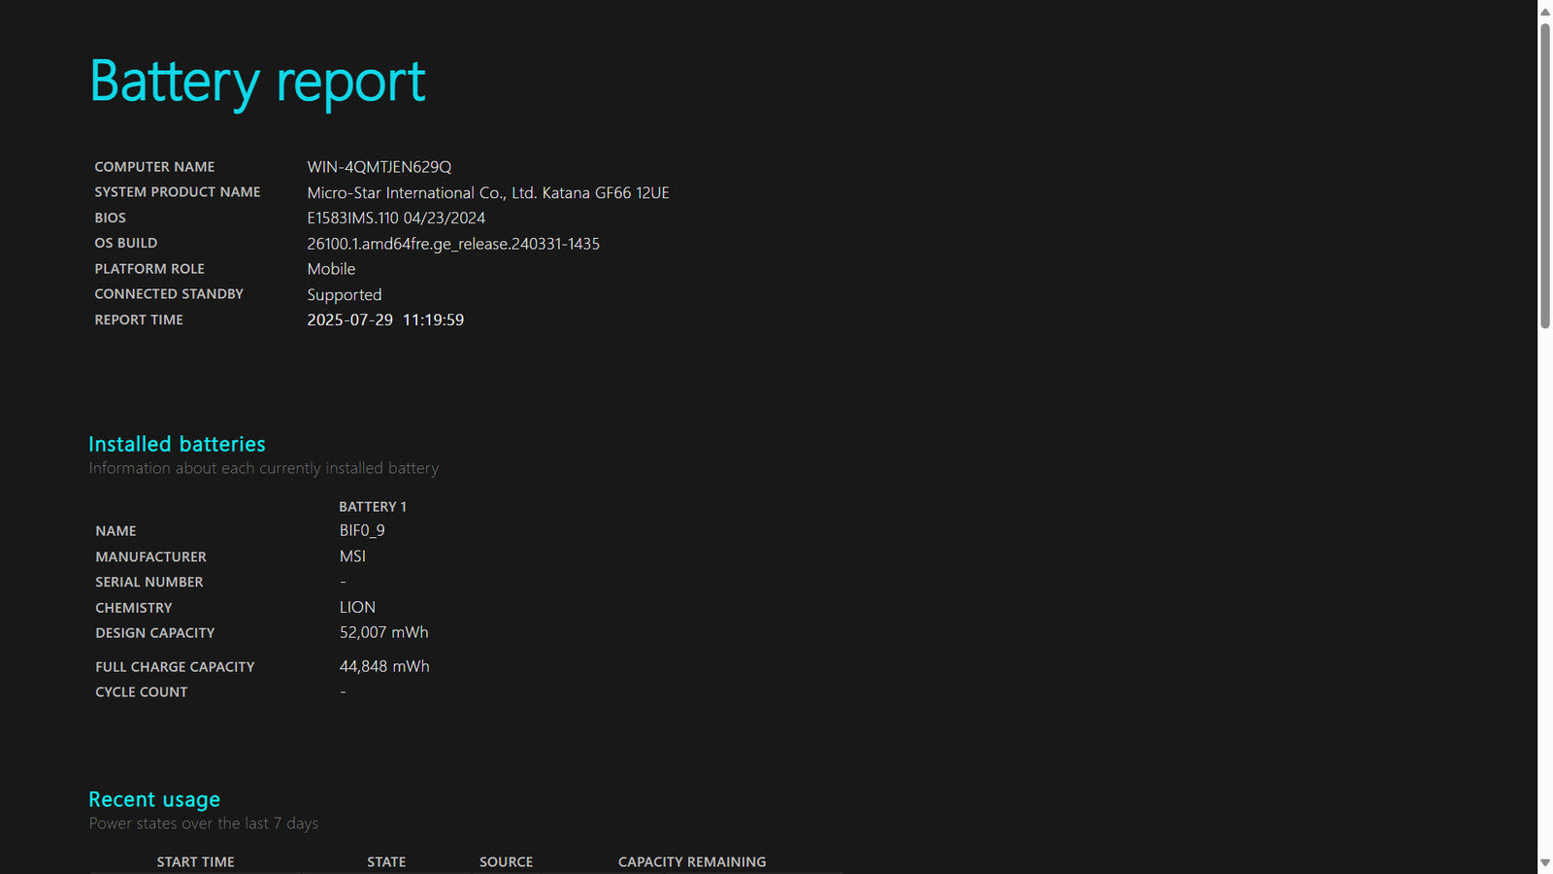Click the scrollbar up arrow
1553x874 pixels.
(1544, 12)
